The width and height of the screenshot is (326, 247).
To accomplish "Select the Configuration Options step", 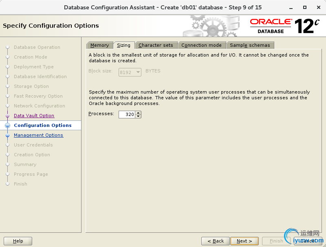I will [43, 125].
